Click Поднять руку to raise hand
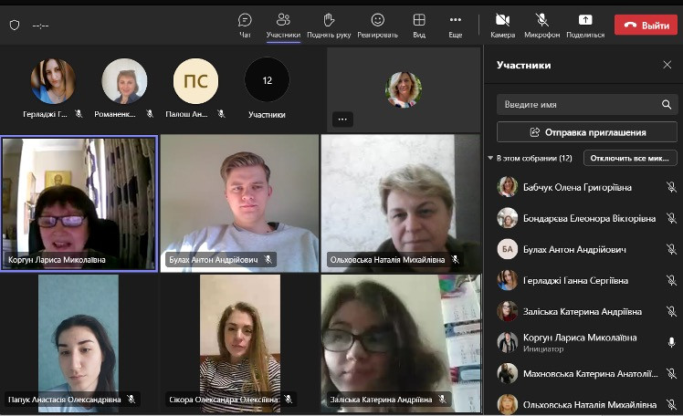Screen dimensions: 683x416 (x=329, y=26)
